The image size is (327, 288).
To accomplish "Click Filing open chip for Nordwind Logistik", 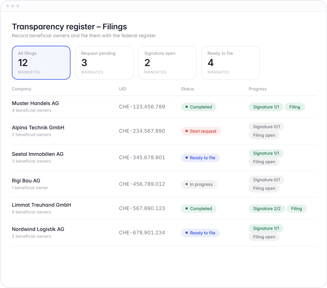I will click(x=264, y=237).
